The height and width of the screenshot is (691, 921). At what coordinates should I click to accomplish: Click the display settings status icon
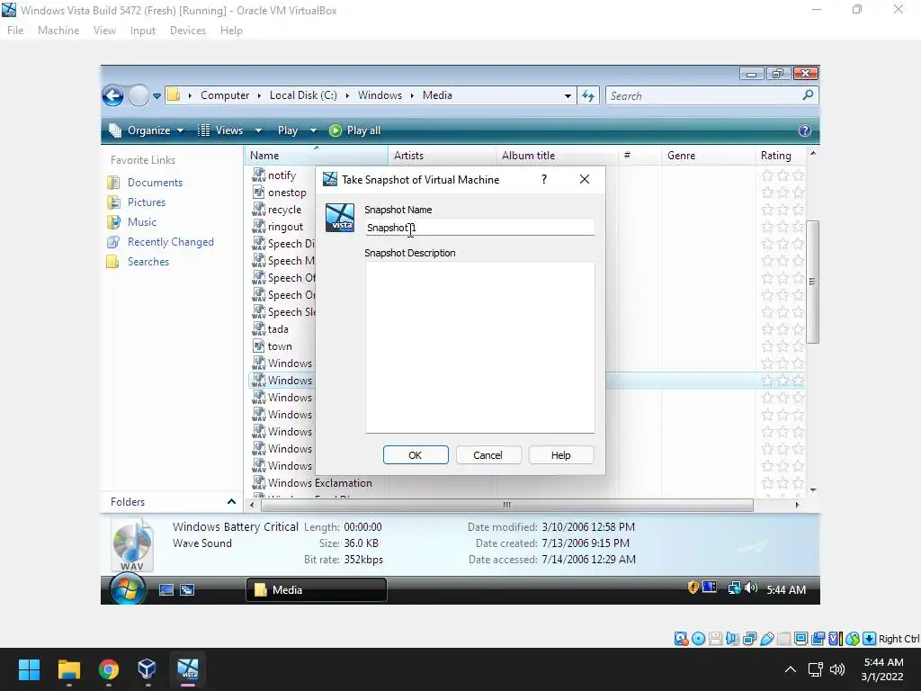tap(800, 639)
